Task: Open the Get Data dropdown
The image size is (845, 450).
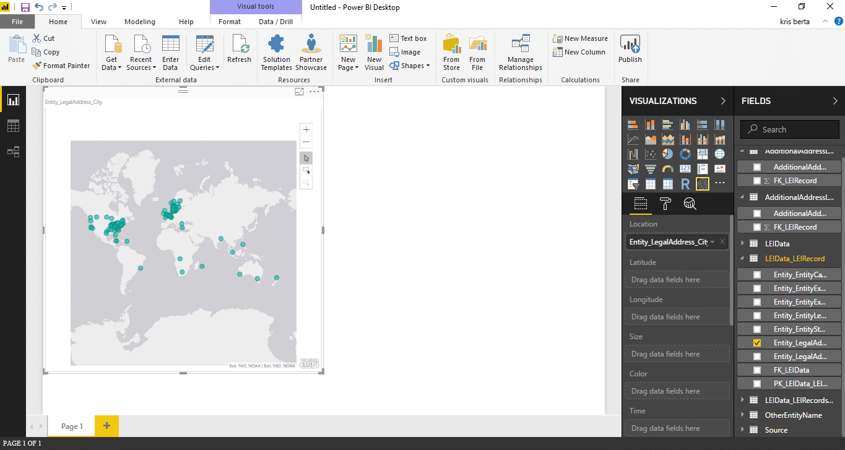Action: click(112, 53)
